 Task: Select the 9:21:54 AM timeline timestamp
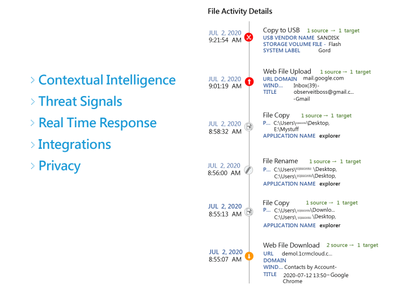[x=225, y=40]
